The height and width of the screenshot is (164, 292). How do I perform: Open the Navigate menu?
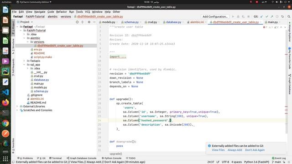tap(40, 12)
